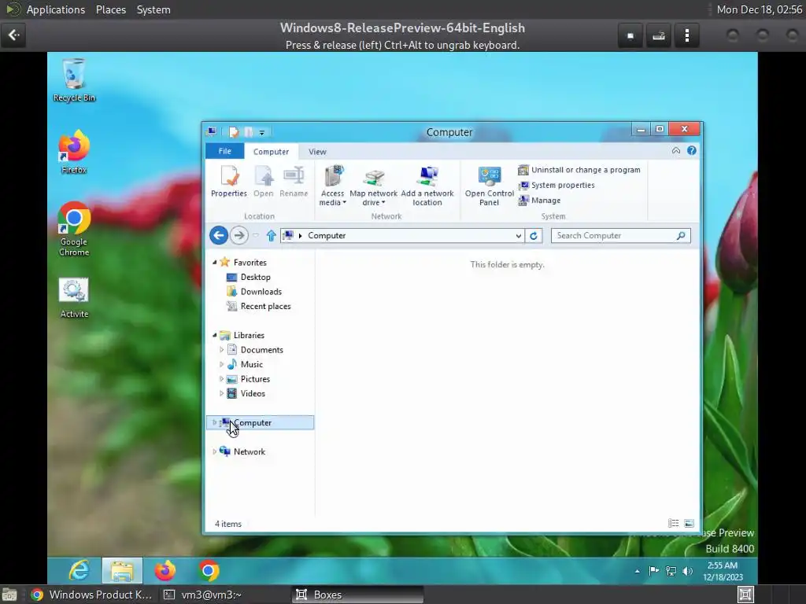The width and height of the screenshot is (806, 604).
Task: Click File Explorer taskbar button
Action: [122, 571]
